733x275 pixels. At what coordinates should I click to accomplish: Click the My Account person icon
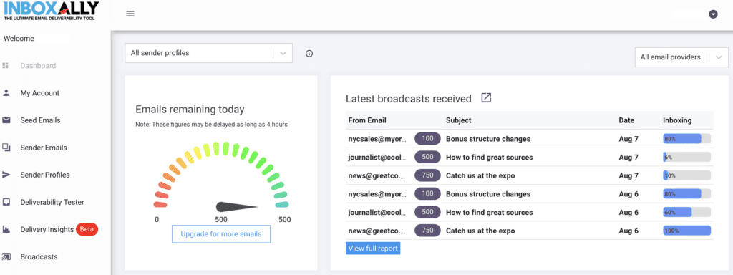pyautogui.click(x=6, y=93)
